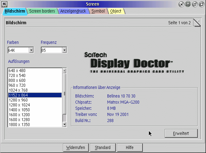
Task: Click the title bar hide window button
Action: tap(188, 5)
